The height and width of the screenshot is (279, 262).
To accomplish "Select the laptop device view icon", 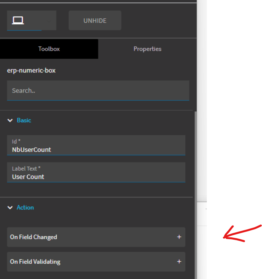I will (18, 20).
